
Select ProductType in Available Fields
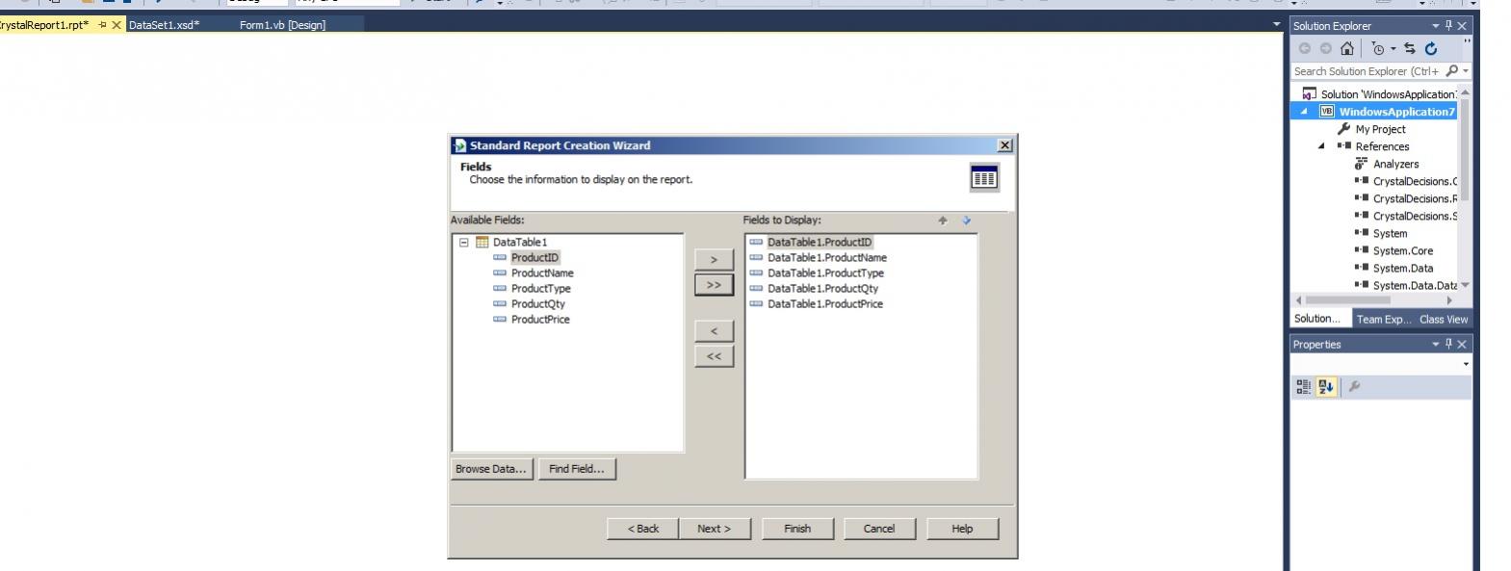540,289
